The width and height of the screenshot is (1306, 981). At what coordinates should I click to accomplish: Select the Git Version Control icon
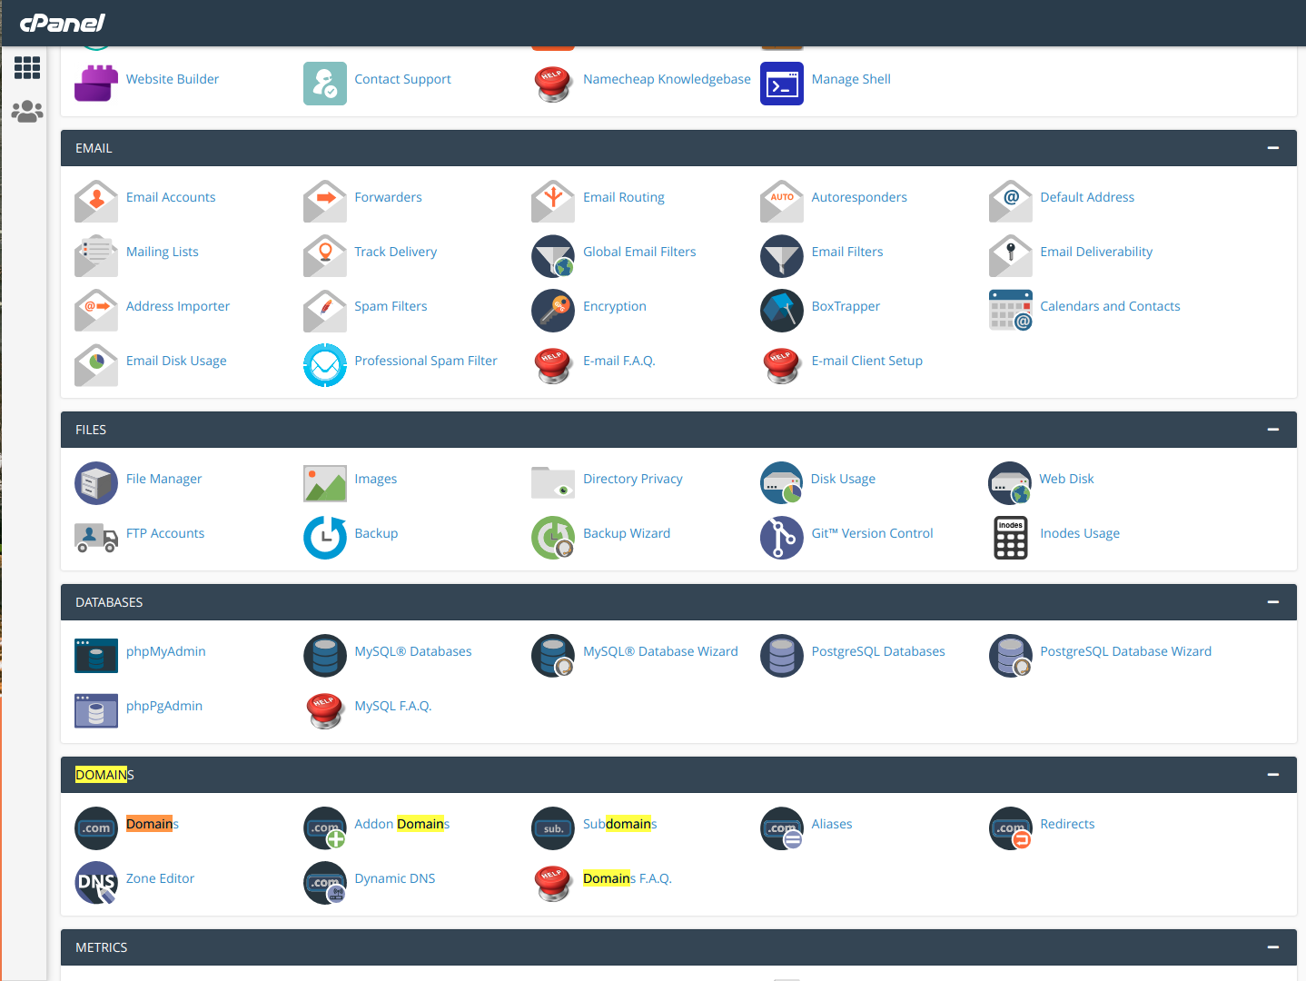pos(781,538)
